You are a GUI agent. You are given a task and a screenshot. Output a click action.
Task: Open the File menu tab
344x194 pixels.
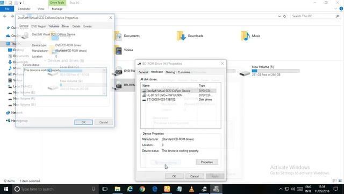7,9
